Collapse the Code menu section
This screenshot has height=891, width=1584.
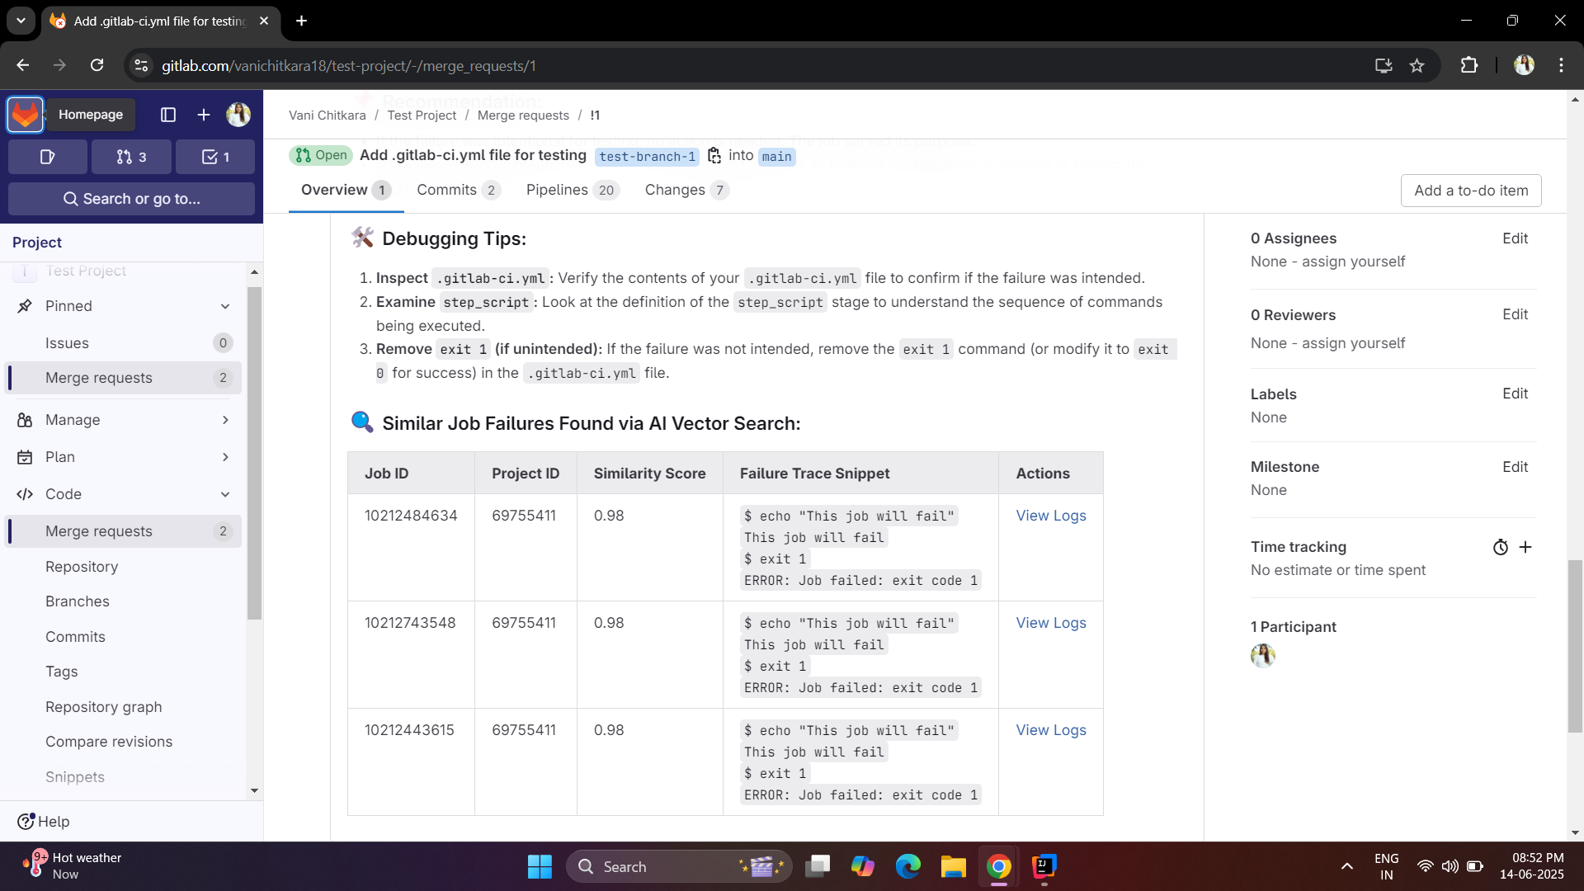[225, 494]
